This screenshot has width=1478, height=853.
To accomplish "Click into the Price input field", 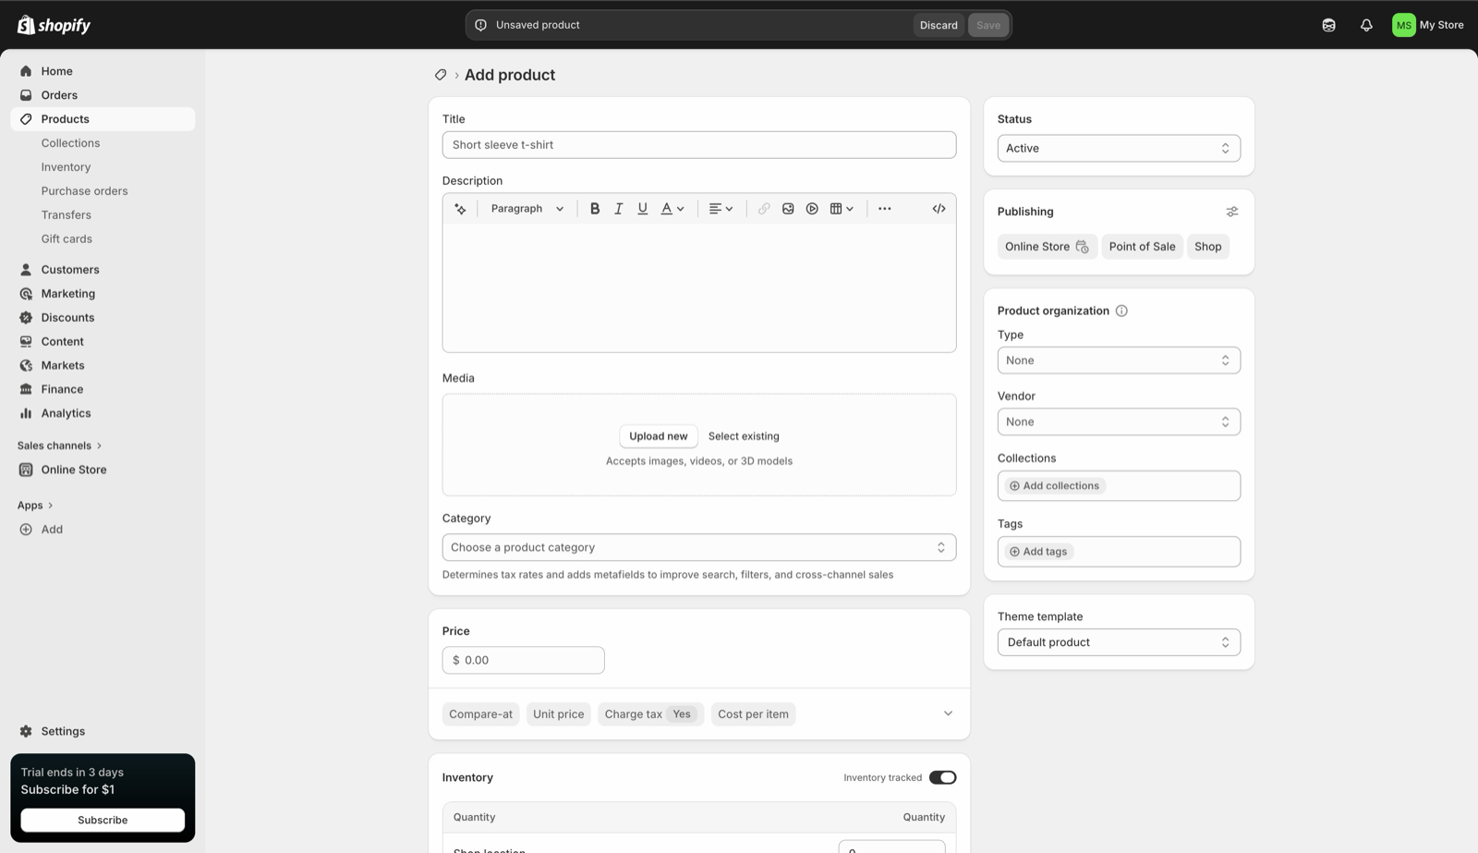I will [x=523, y=660].
